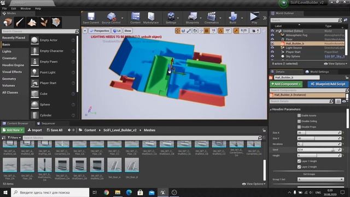
Task: Uncheck the Layer 2 Height checkbox
Action: (x=299, y=167)
